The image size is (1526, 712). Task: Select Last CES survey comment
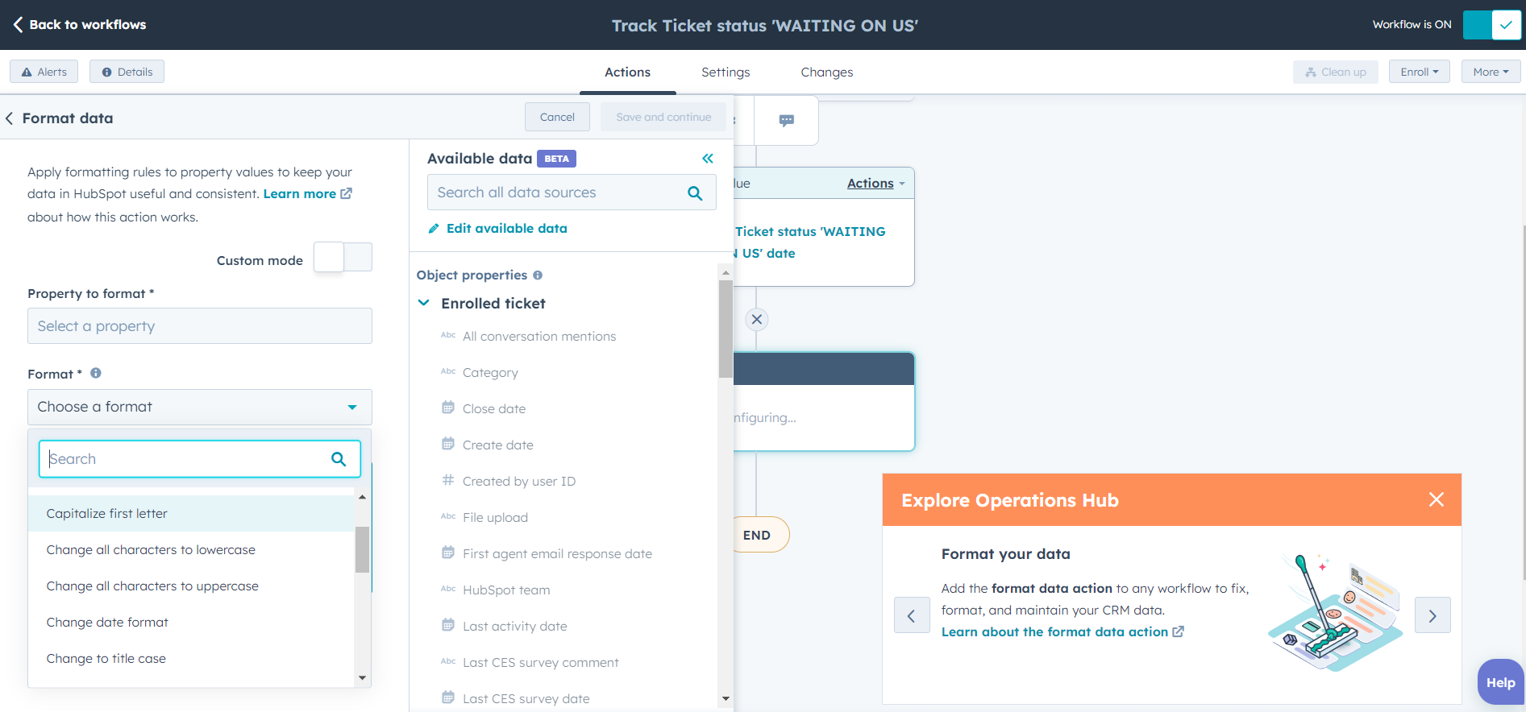(x=540, y=662)
